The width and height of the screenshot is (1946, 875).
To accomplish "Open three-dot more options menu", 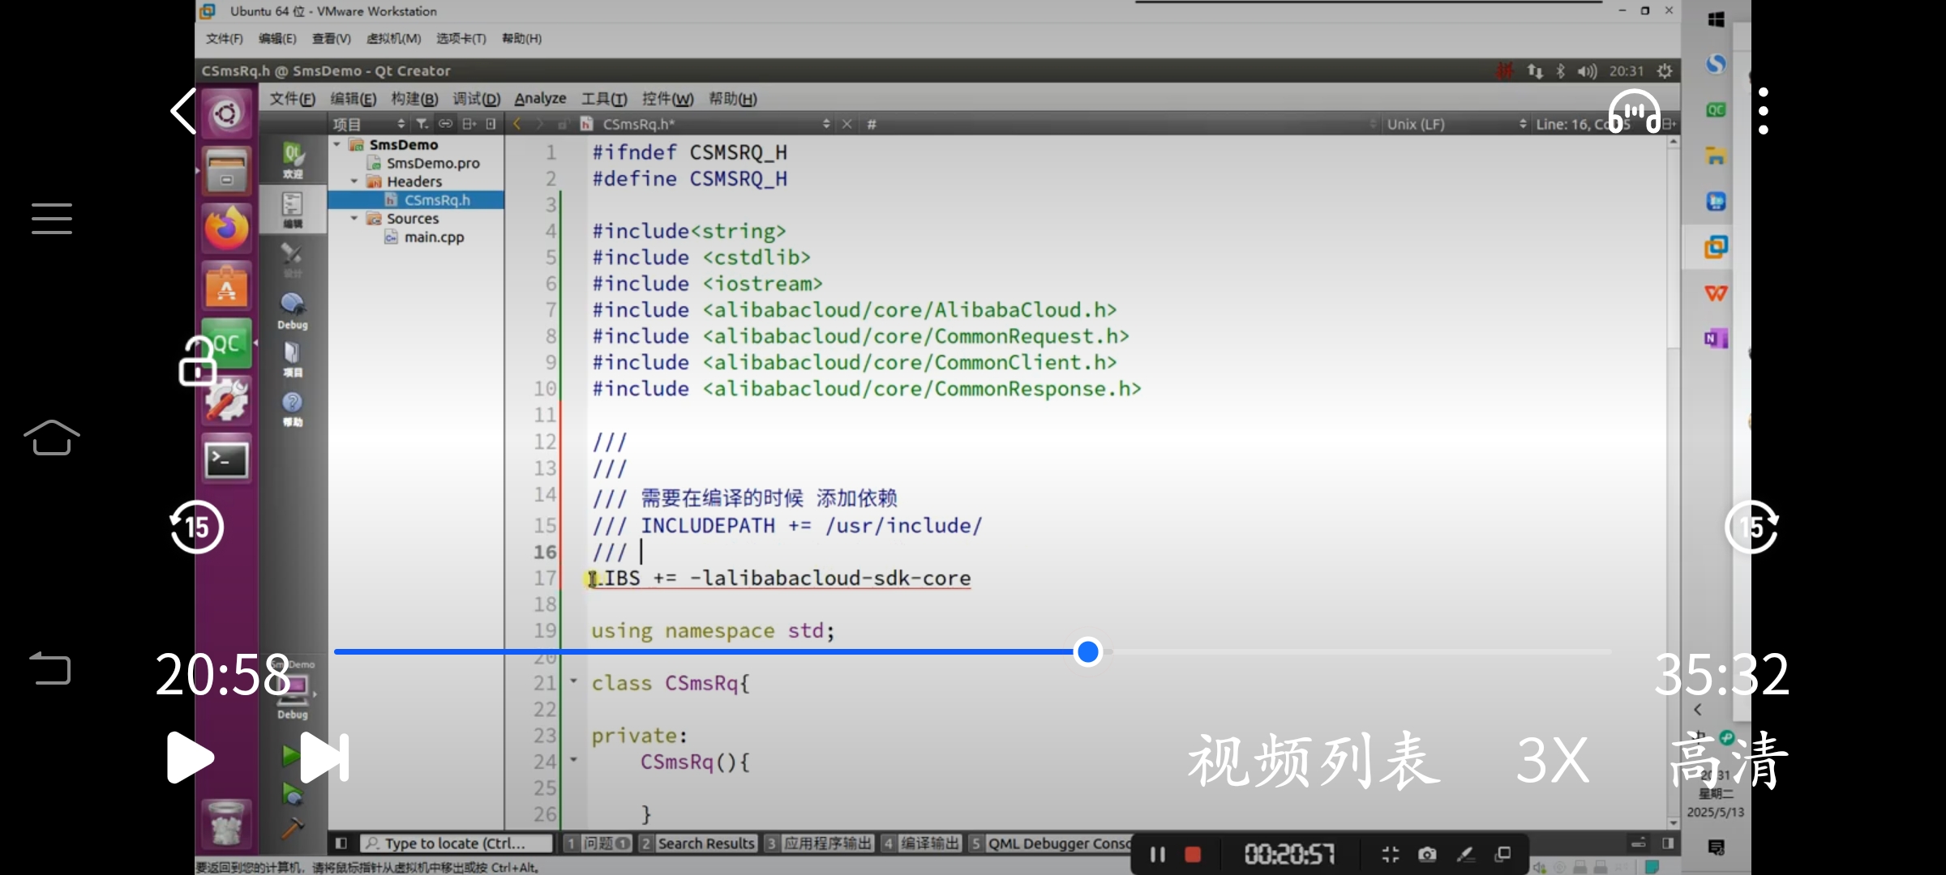I will coord(1763,112).
